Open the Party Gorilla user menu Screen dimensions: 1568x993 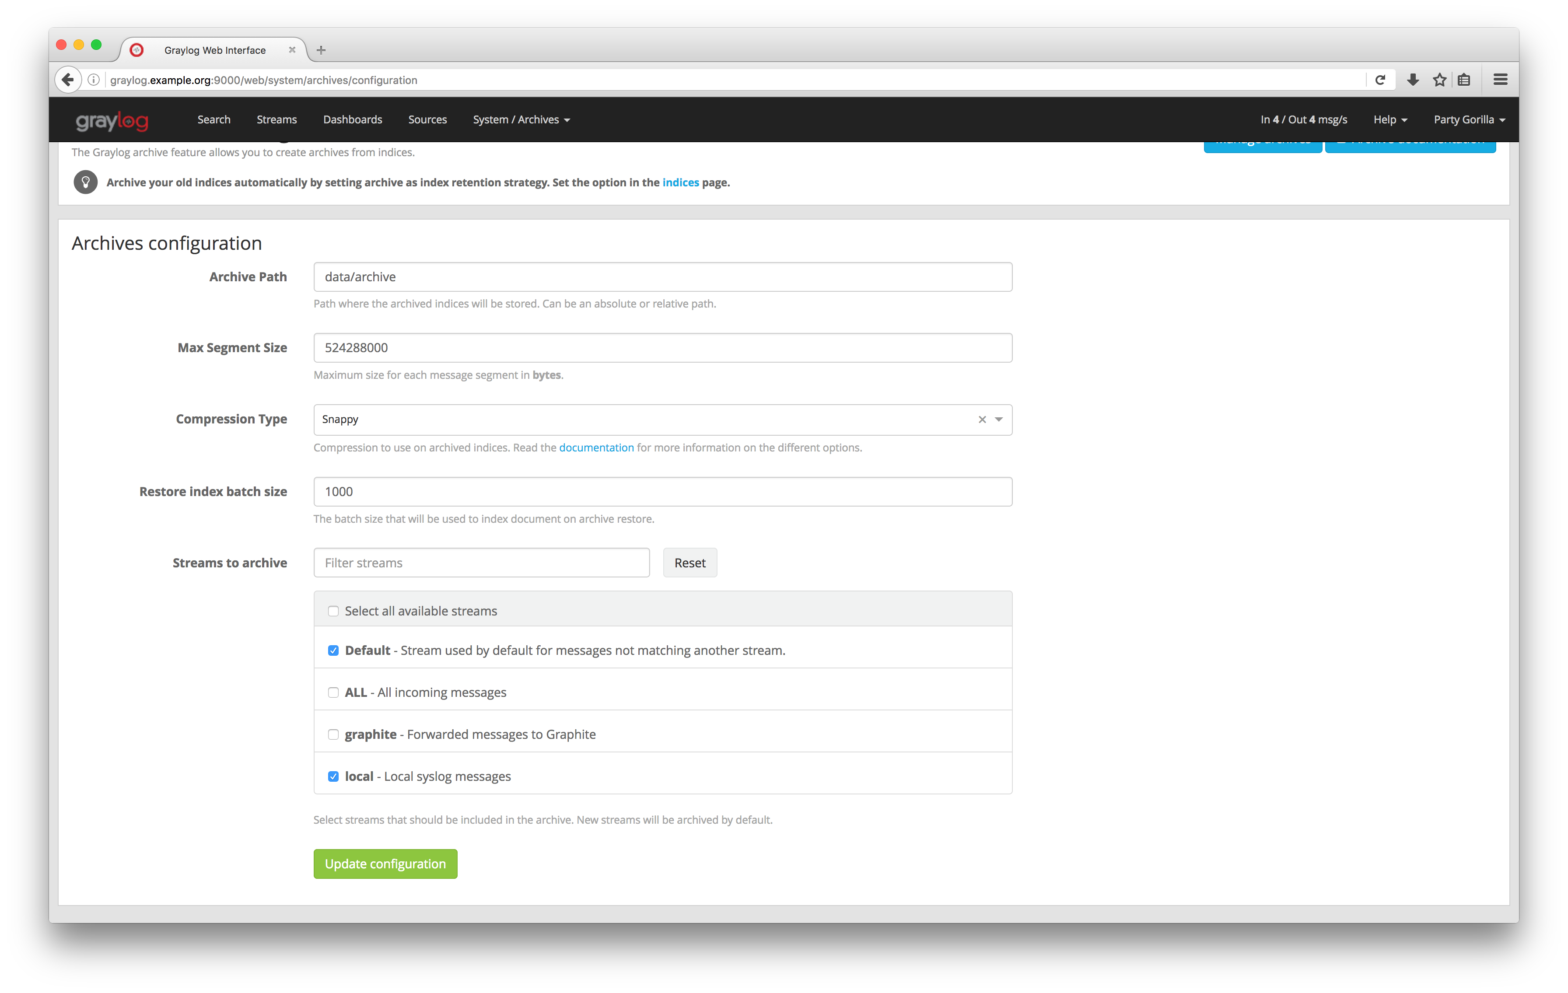(x=1469, y=120)
